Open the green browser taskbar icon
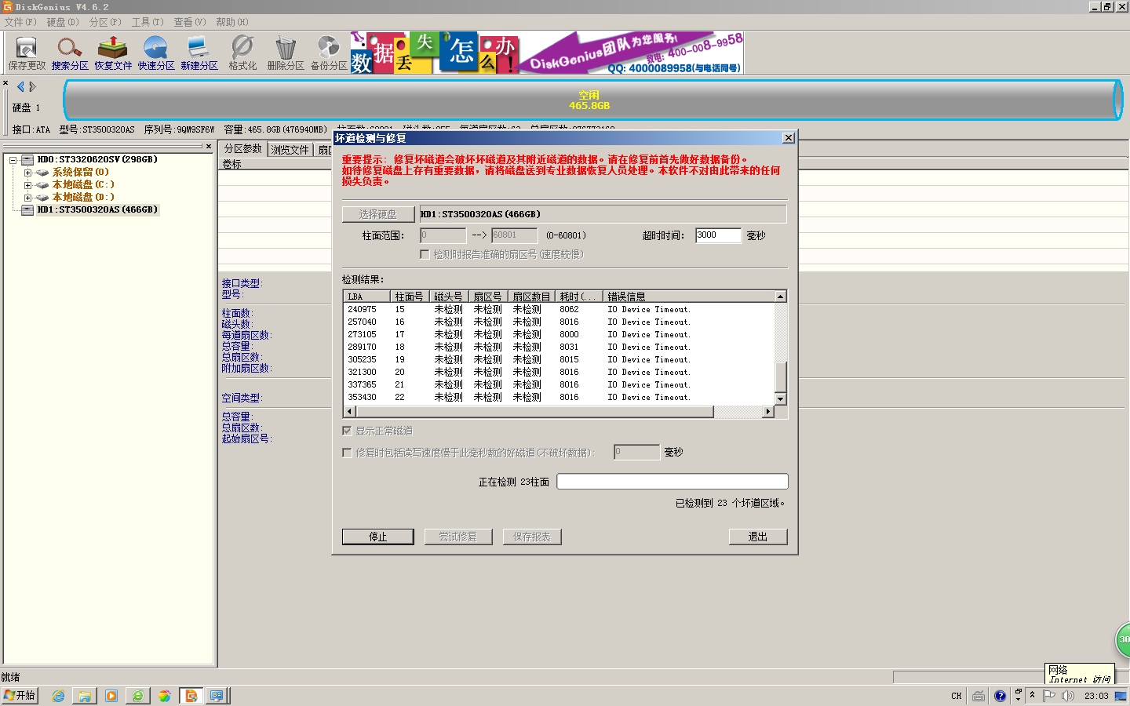The image size is (1130, 706). 138,696
